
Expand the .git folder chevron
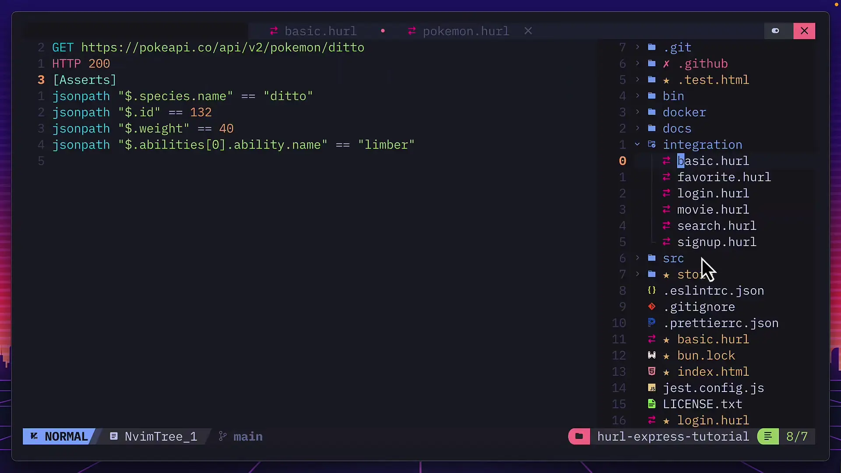pyautogui.click(x=637, y=47)
